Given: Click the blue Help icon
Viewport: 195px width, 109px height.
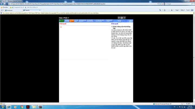Looking at the screenshot, I should (x=192, y=10).
